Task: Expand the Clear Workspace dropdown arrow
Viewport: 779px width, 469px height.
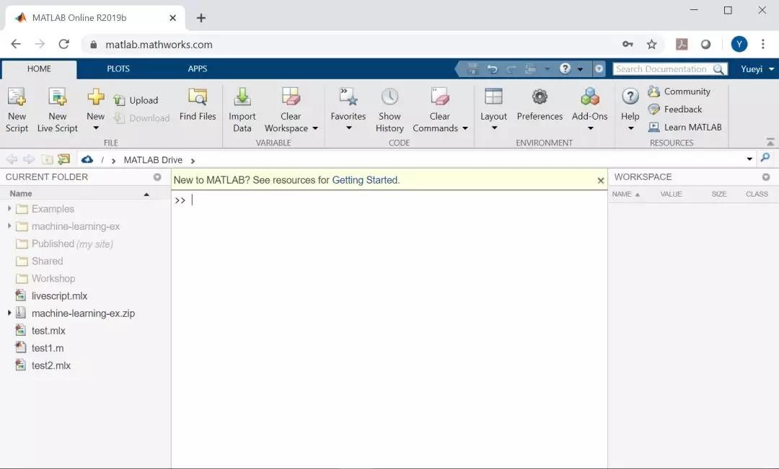Action: coord(315,128)
